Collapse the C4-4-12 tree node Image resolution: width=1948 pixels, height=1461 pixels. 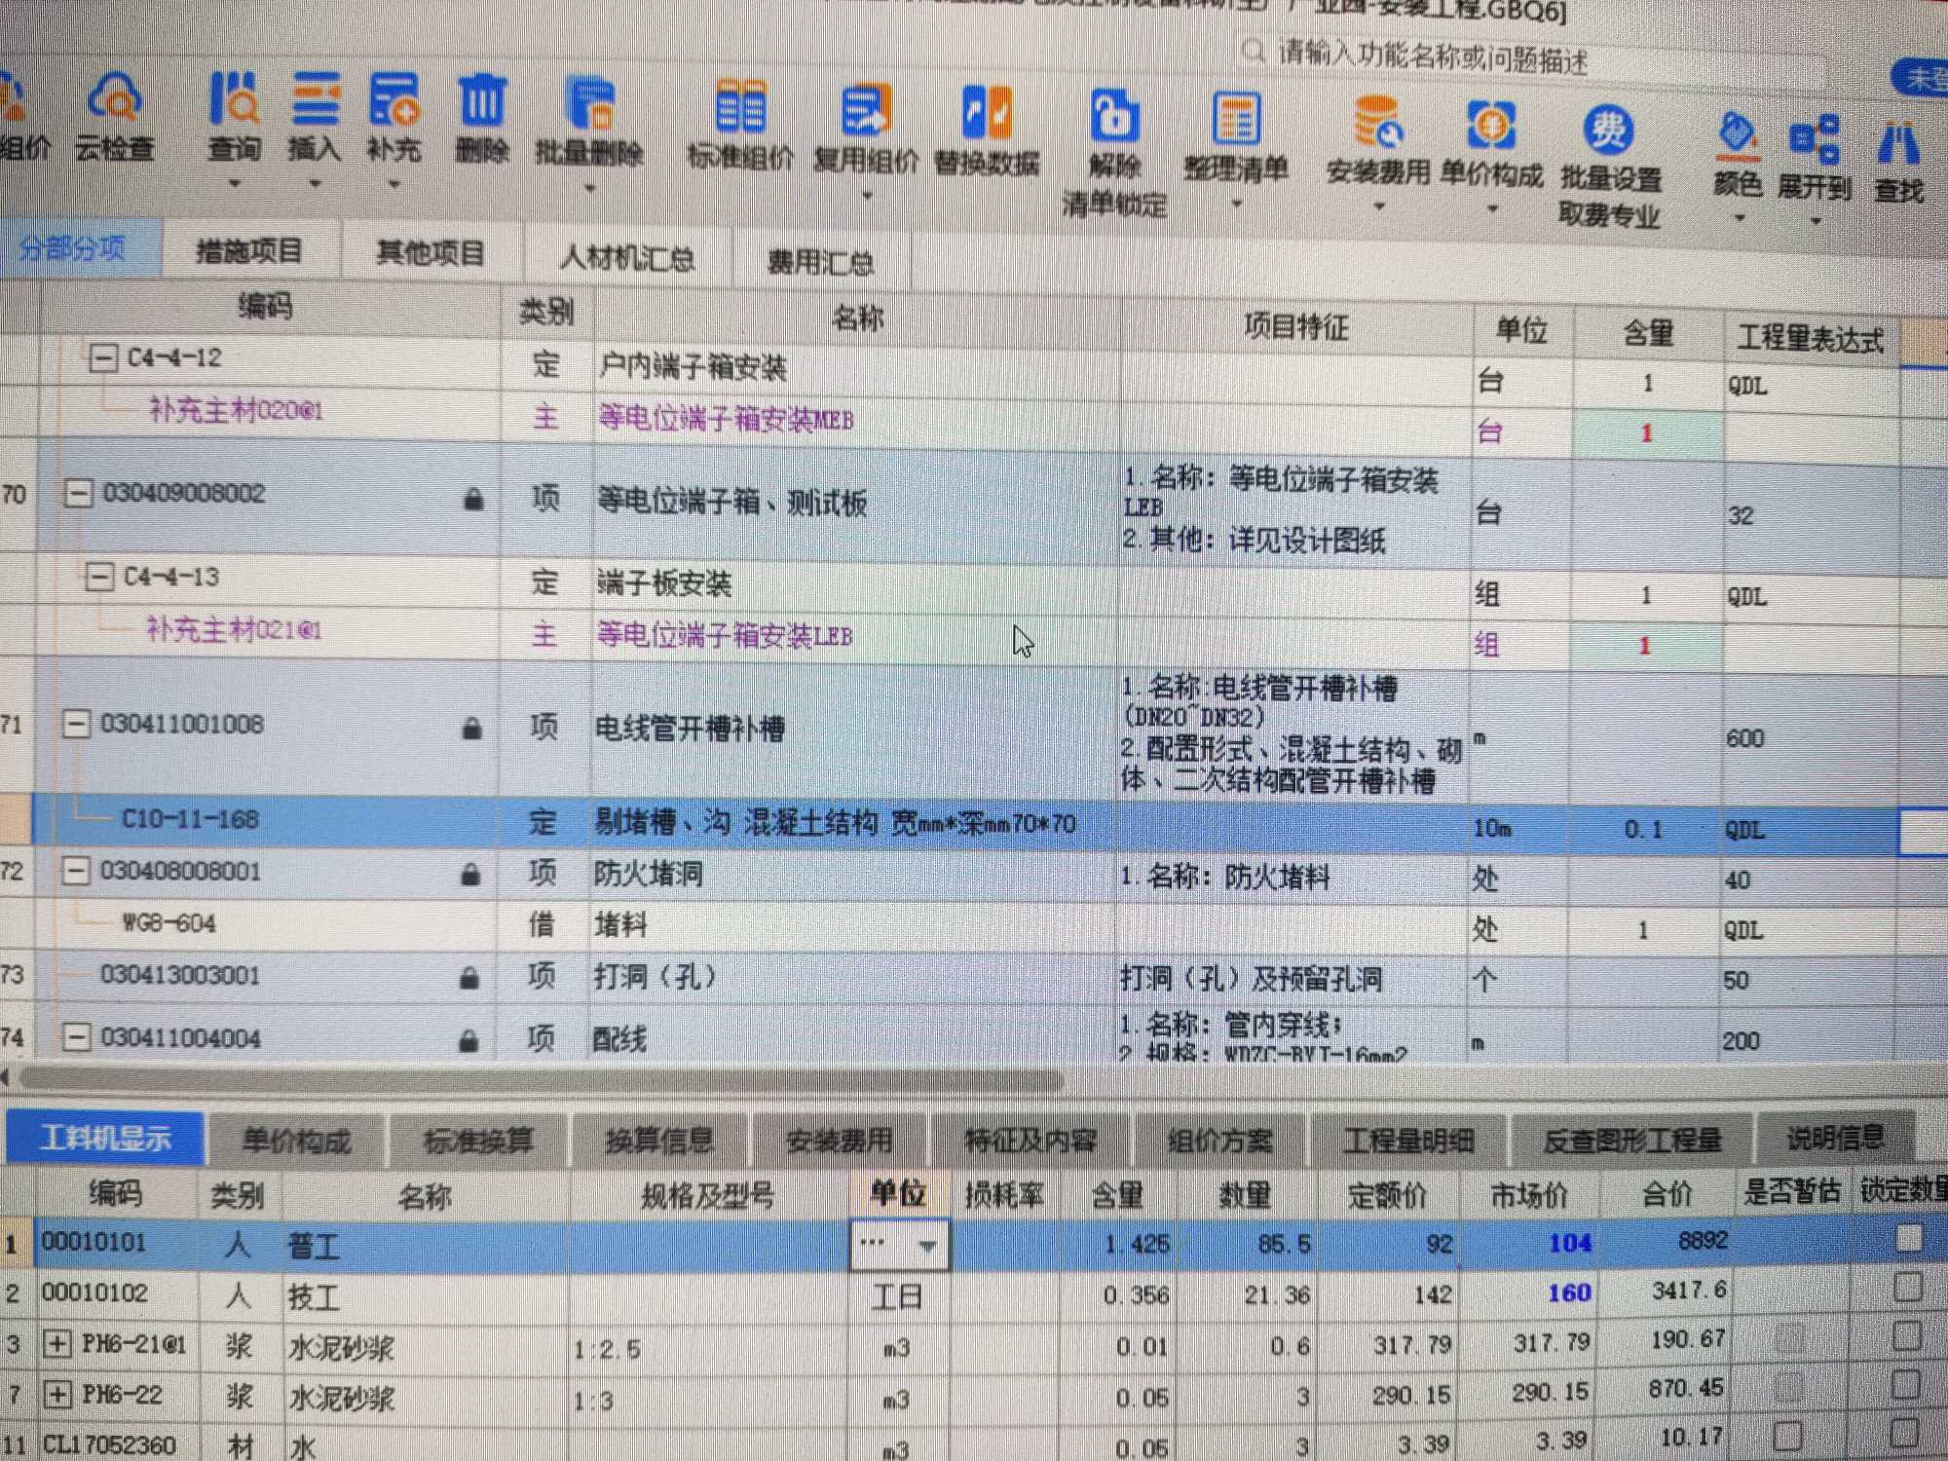102,358
